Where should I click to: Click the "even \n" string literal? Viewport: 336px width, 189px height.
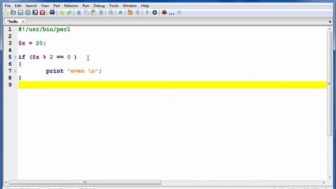83,71
